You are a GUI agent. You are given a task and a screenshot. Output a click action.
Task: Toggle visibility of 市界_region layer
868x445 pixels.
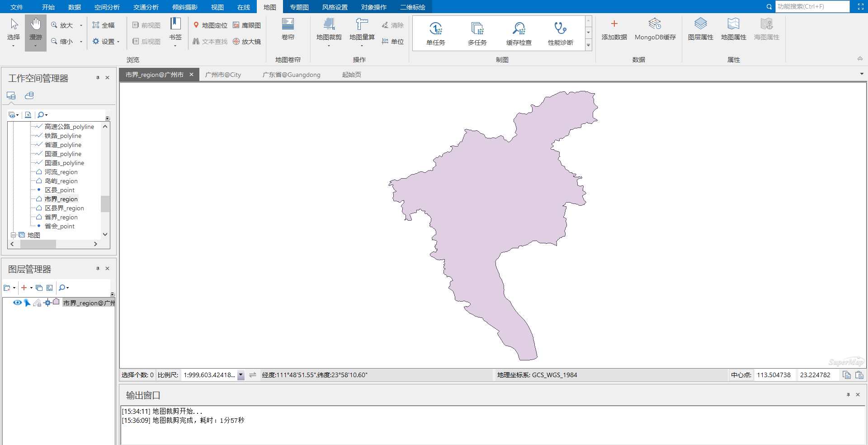click(17, 303)
